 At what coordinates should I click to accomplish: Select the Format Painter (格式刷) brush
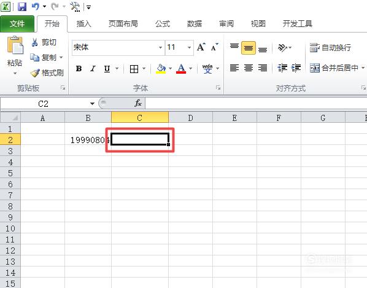tap(47, 73)
